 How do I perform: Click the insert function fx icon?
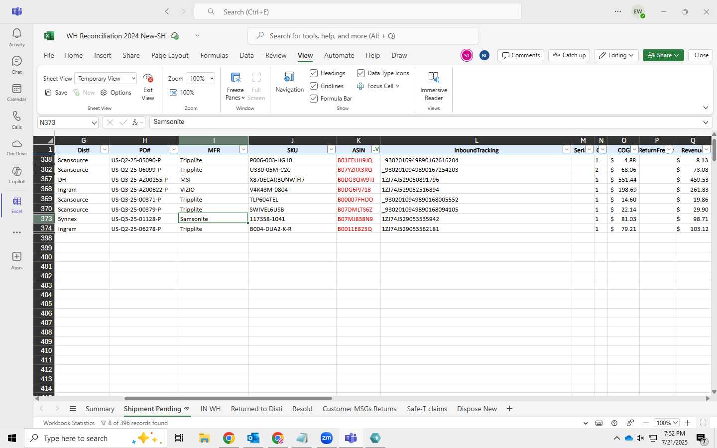[135, 122]
